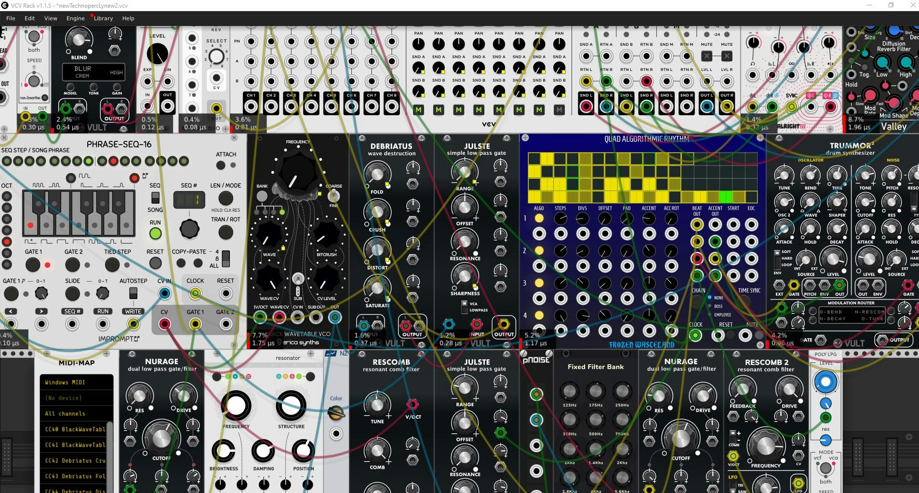Click the resonator STRUCTURE knob
919x493 pixels.
pyautogui.click(x=291, y=406)
